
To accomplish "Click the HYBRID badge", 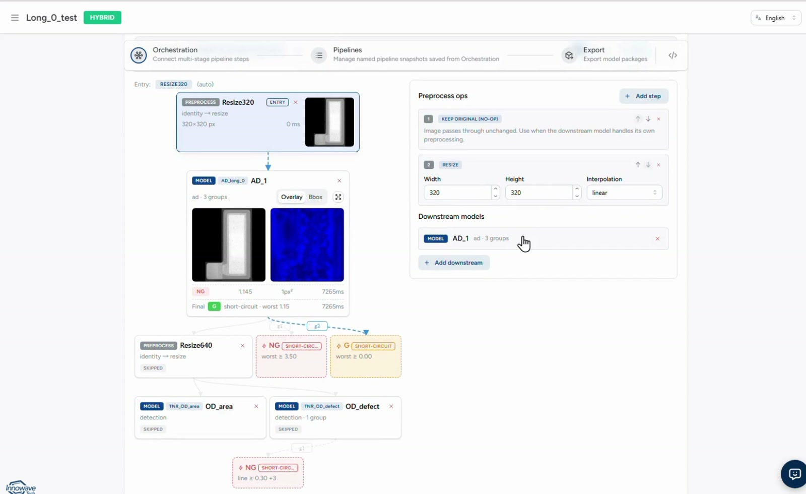I will pyautogui.click(x=102, y=18).
